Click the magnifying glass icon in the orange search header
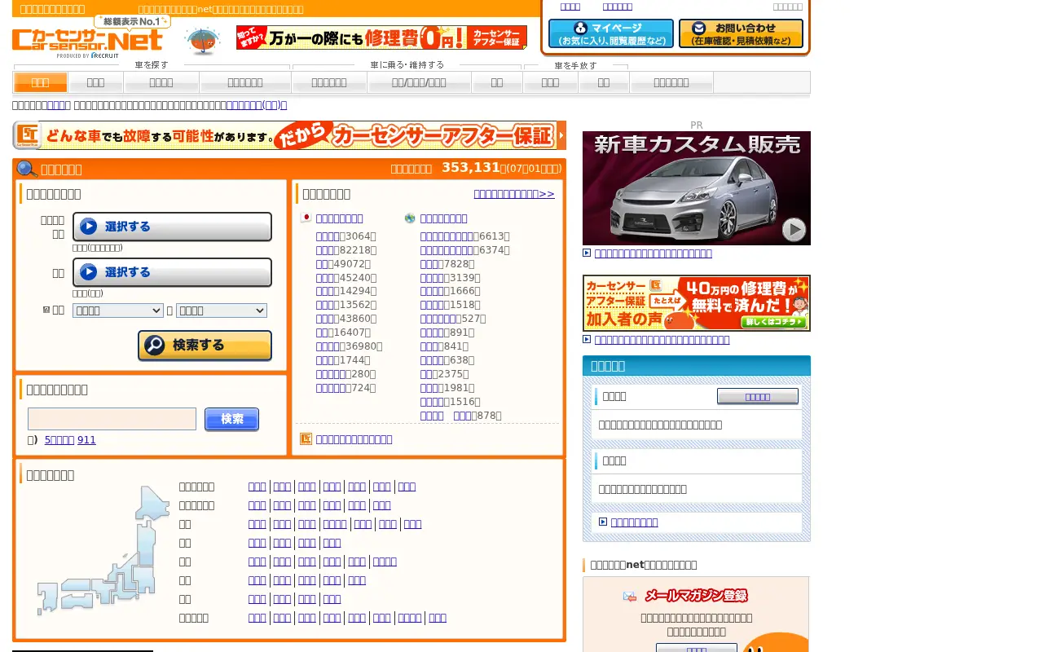This screenshot has width=1043, height=652. (x=27, y=169)
